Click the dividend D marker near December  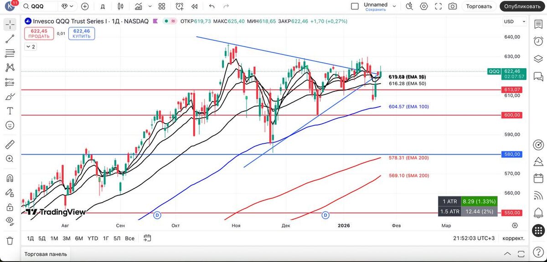pos(325,215)
